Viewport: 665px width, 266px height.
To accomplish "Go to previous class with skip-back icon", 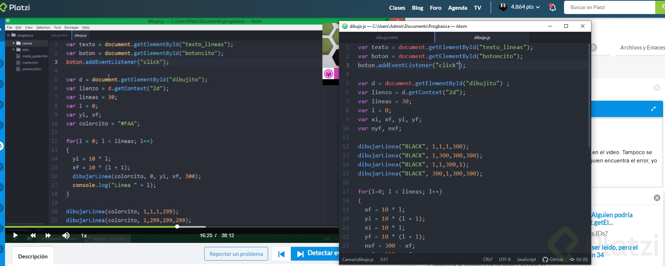I will (x=281, y=254).
